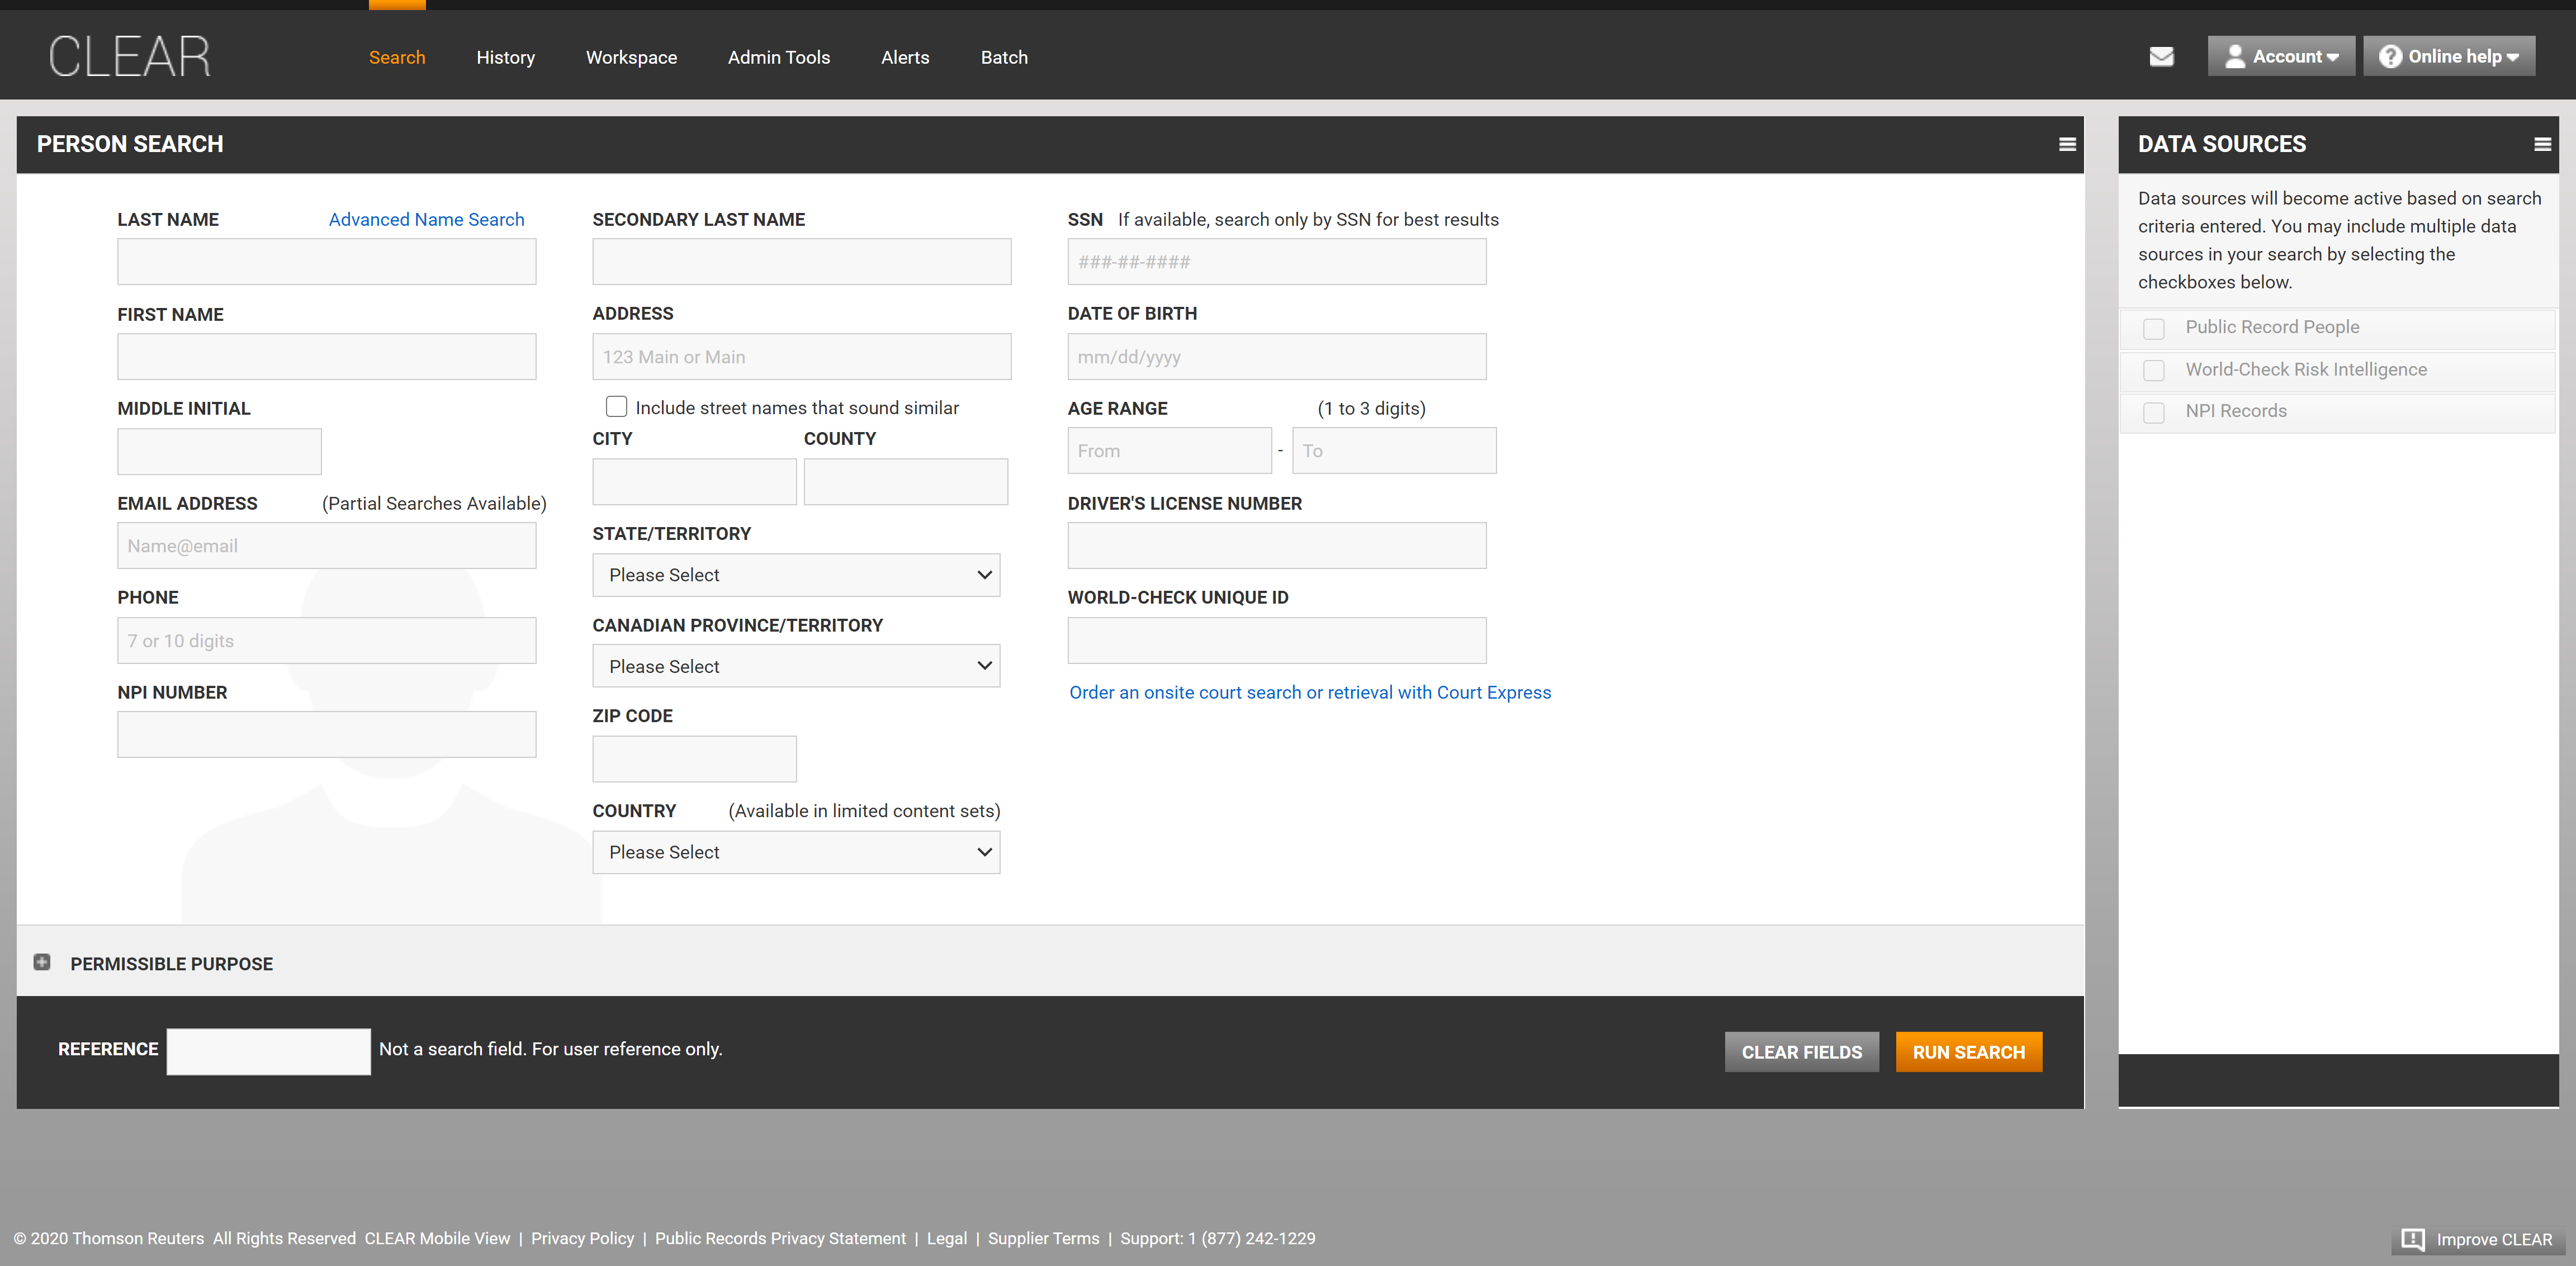The width and height of the screenshot is (2576, 1266).
Task: Switch to the Batch tab
Action: click(1004, 57)
